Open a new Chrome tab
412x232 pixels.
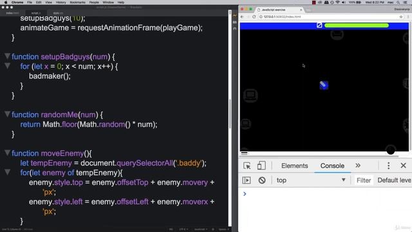tap(308, 10)
